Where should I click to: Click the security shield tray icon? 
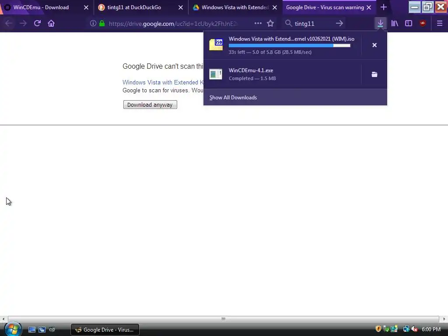point(378,329)
